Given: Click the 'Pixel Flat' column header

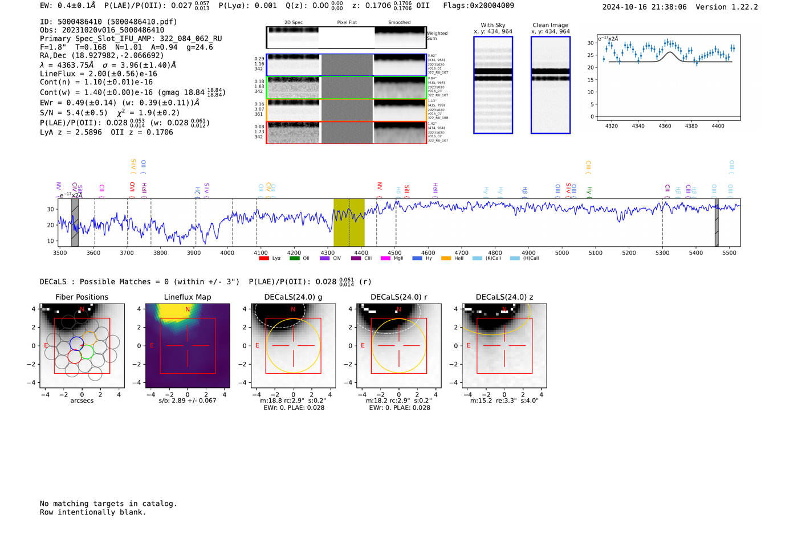Looking at the screenshot, I should point(347,22).
